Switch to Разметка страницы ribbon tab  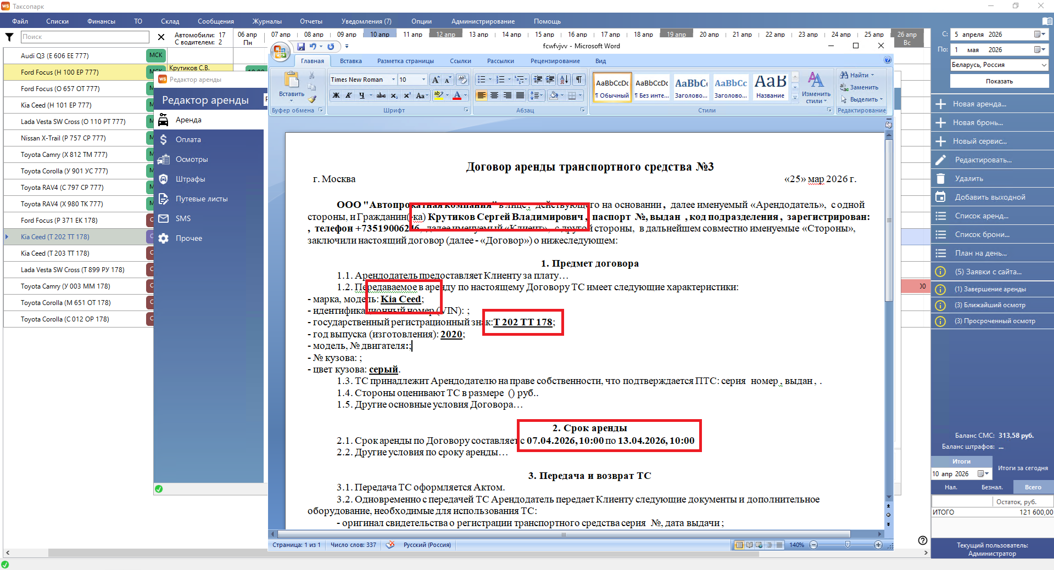tap(405, 61)
